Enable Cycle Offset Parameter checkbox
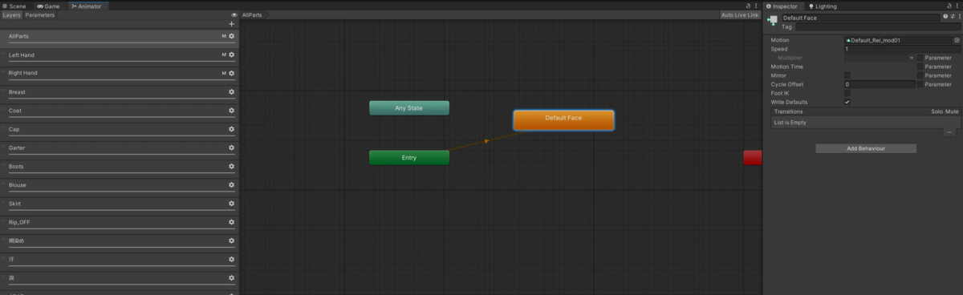This screenshot has width=963, height=295. (x=920, y=84)
